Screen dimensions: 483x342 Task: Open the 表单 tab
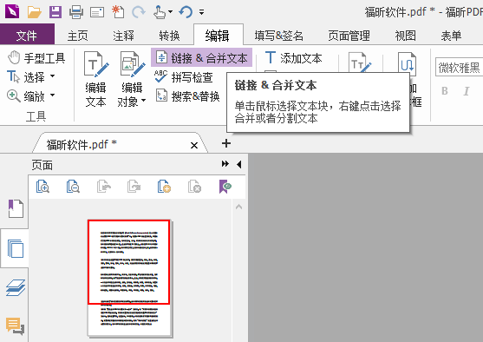(x=451, y=36)
